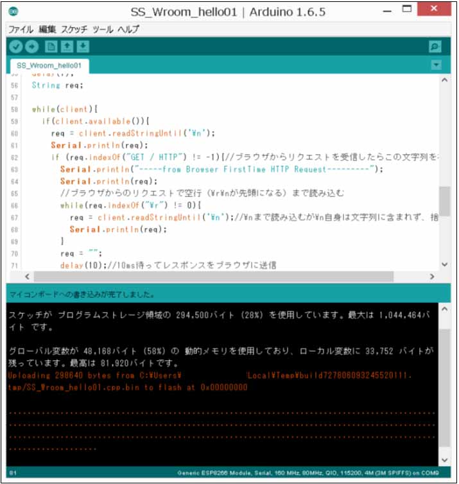The height and width of the screenshot is (484, 459).
Task: Create a new sketch with New icon
Action: (51, 47)
